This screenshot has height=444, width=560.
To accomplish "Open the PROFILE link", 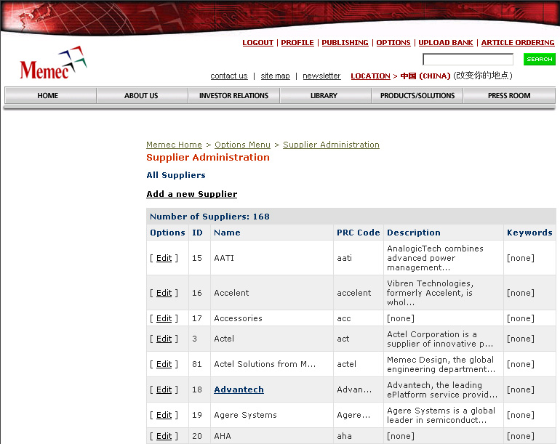I will click(297, 43).
